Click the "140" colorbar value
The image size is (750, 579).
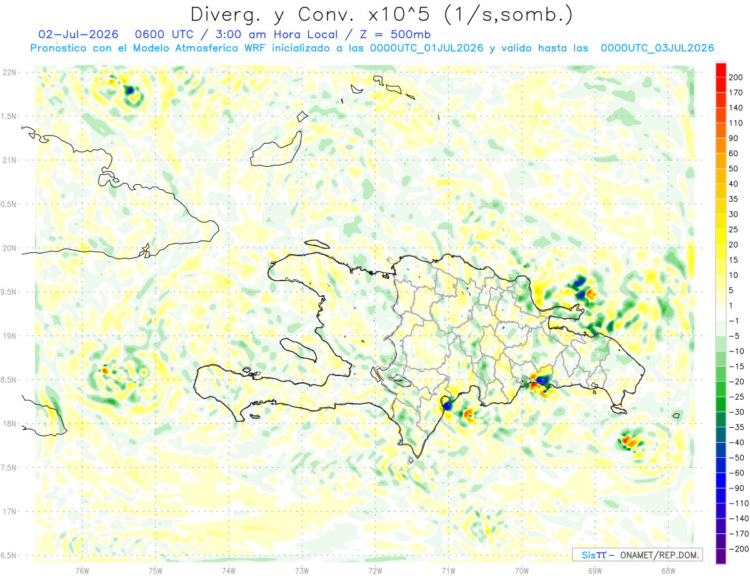pyautogui.click(x=737, y=108)
